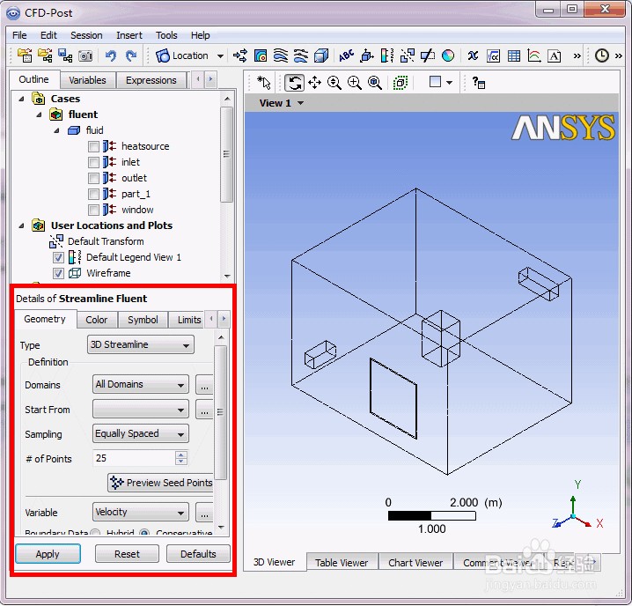Open the Timestep Selector clock icon
Image resolution: width=632 pixels, height=606 pixels.
click(602, 55)
